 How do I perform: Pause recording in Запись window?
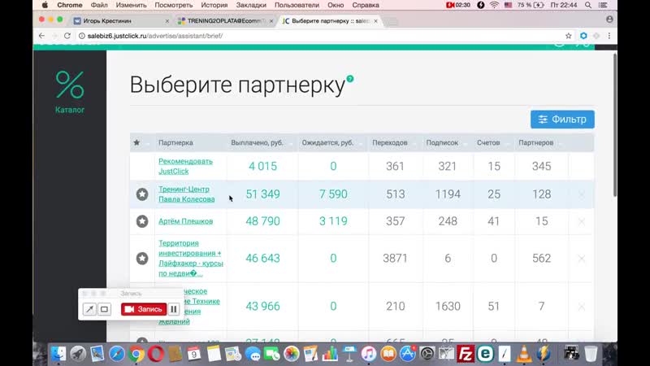174,309
